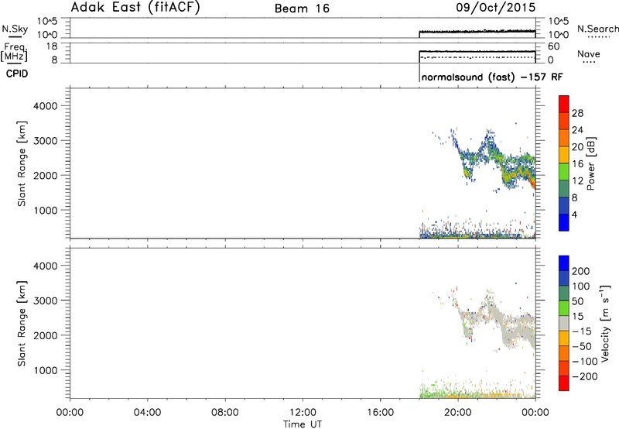The width and height of the screenshot is (619, 429).
Task: Click the 'N.Search' legend label
Action: click(597, 29)
